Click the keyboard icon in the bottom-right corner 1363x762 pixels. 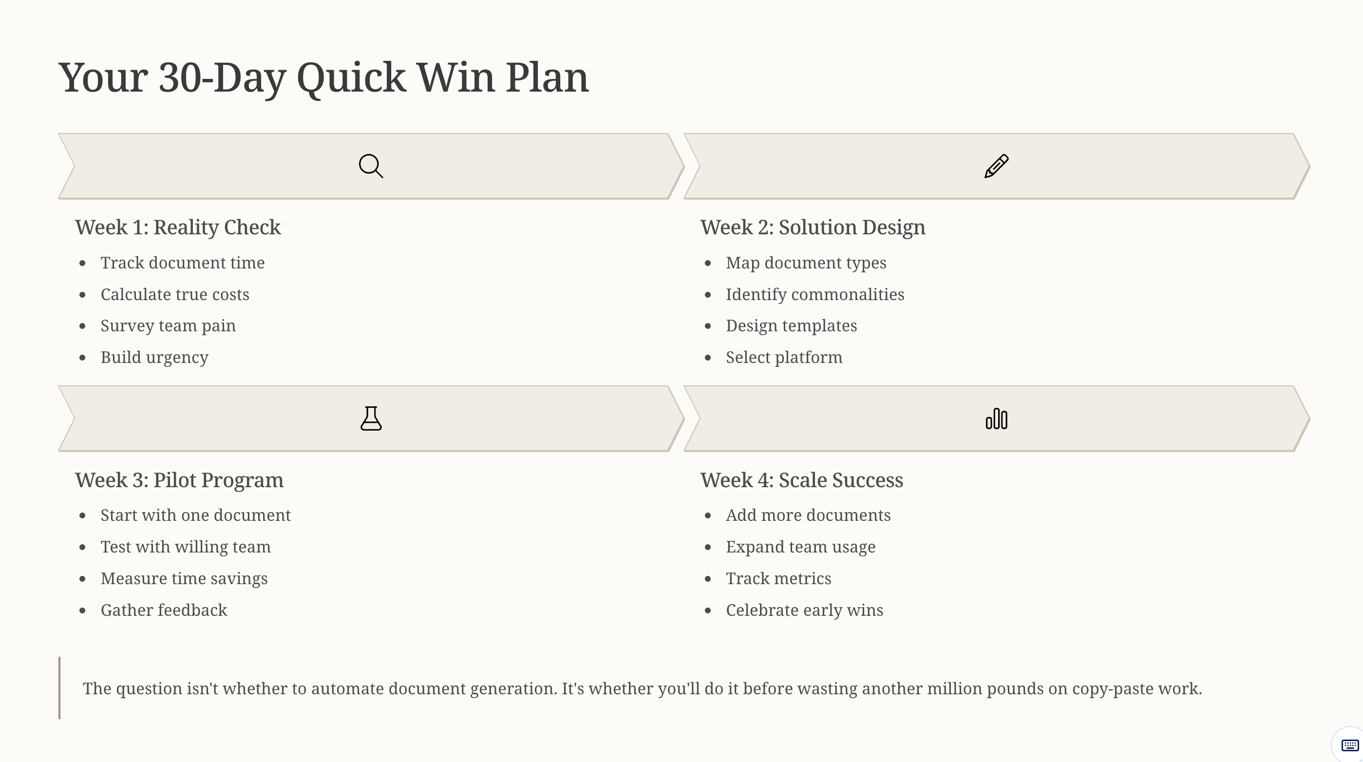pyautogui.click(x=1350, y=745)
